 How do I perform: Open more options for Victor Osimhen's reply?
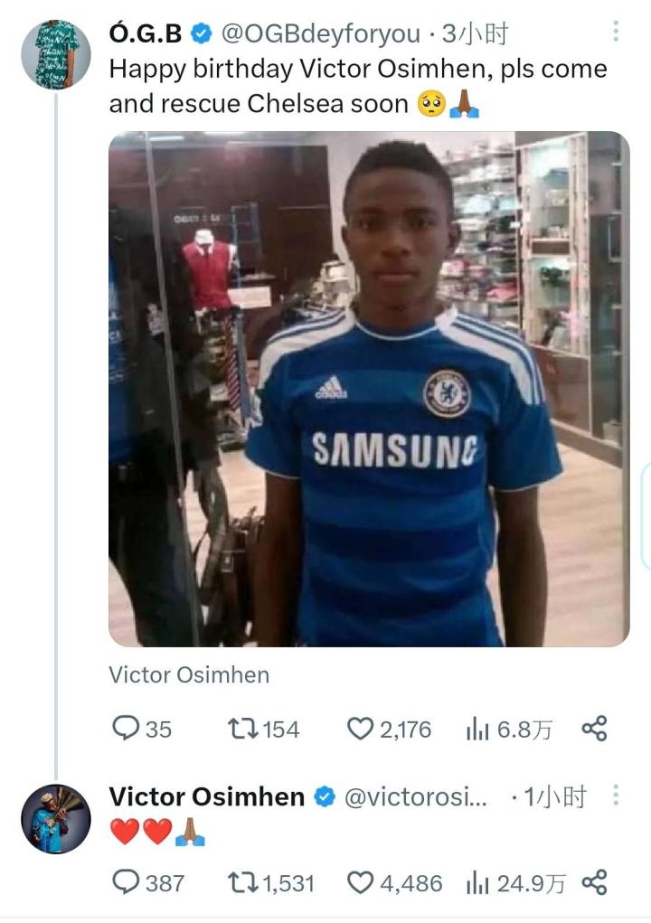point(616,796)
